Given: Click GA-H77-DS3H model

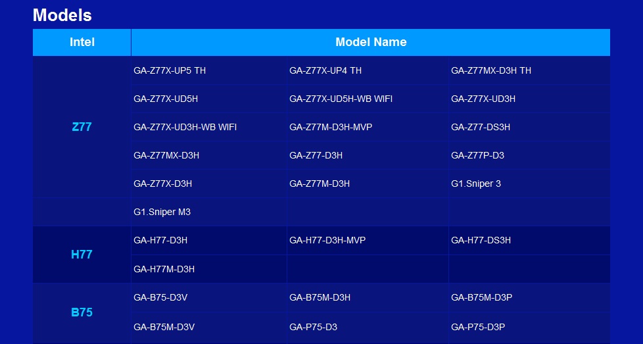Looking at the screenshot, I should point(481,240).
